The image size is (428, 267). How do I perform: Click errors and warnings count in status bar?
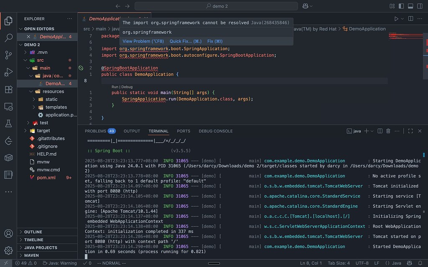(x=26, y=263)
